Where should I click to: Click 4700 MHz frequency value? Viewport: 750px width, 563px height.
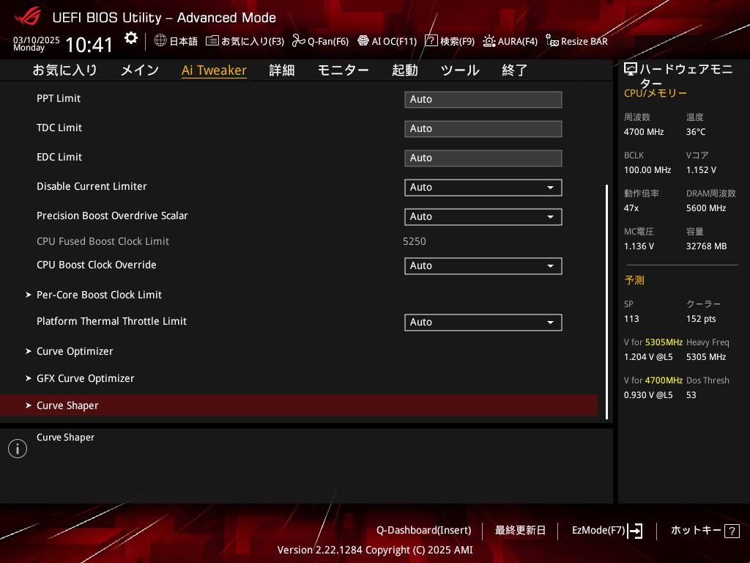644,132
